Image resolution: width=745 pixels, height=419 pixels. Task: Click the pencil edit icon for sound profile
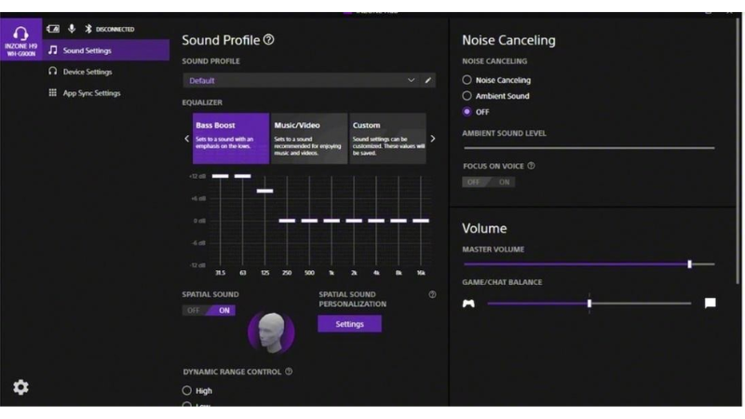(x=428, y=81)
